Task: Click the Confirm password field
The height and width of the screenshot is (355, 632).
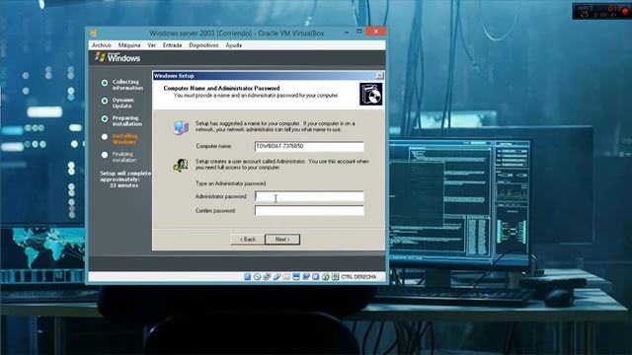Action: coord(309,210)
